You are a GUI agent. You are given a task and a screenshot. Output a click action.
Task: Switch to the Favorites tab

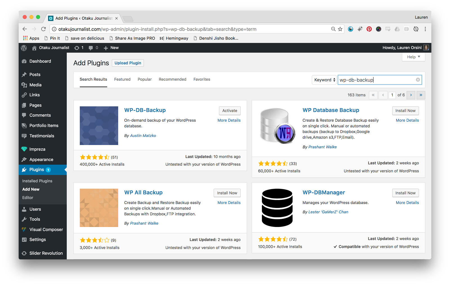(202, 79)
